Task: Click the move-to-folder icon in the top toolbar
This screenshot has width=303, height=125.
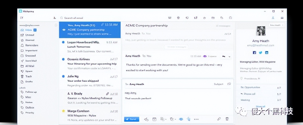Action: (x=213, y=18)
